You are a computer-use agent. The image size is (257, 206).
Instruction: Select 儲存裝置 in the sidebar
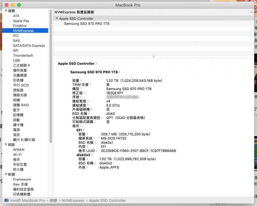point(20,70)
